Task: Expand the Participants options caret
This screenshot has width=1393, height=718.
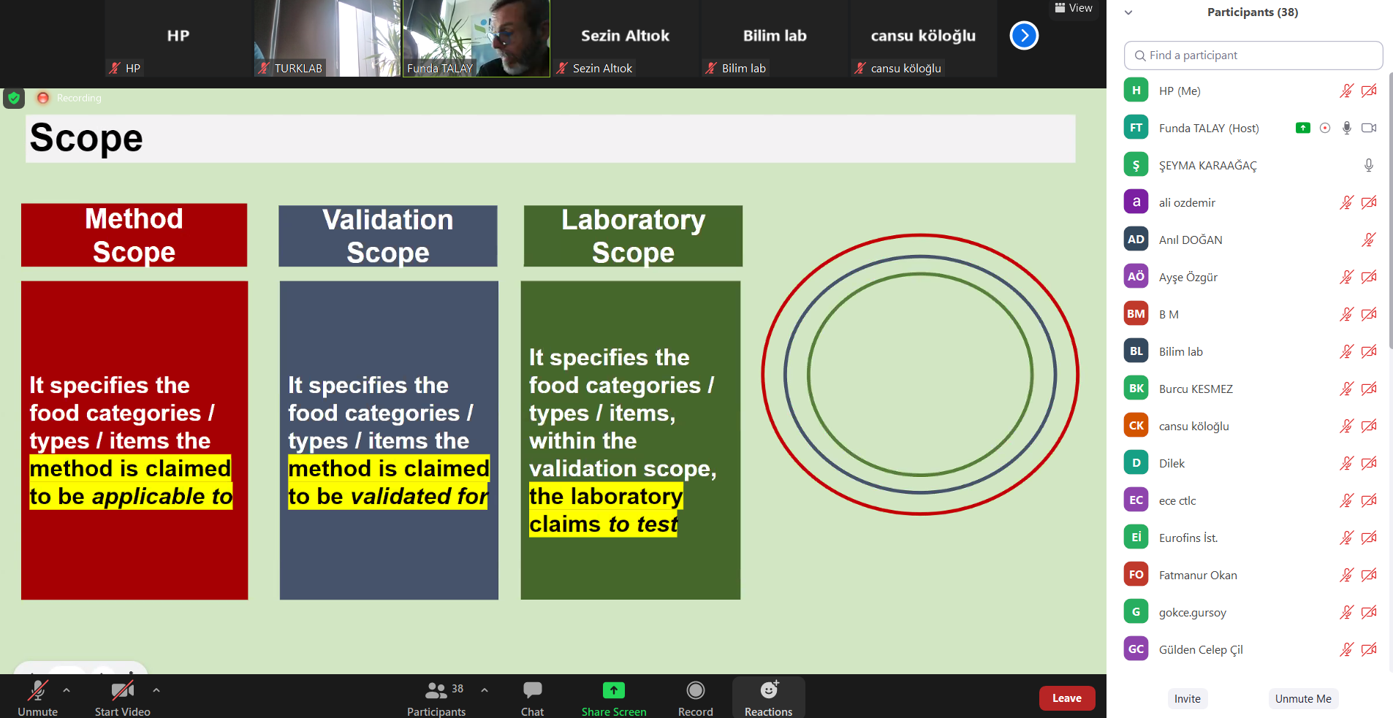Action: [x=485, y=690]
